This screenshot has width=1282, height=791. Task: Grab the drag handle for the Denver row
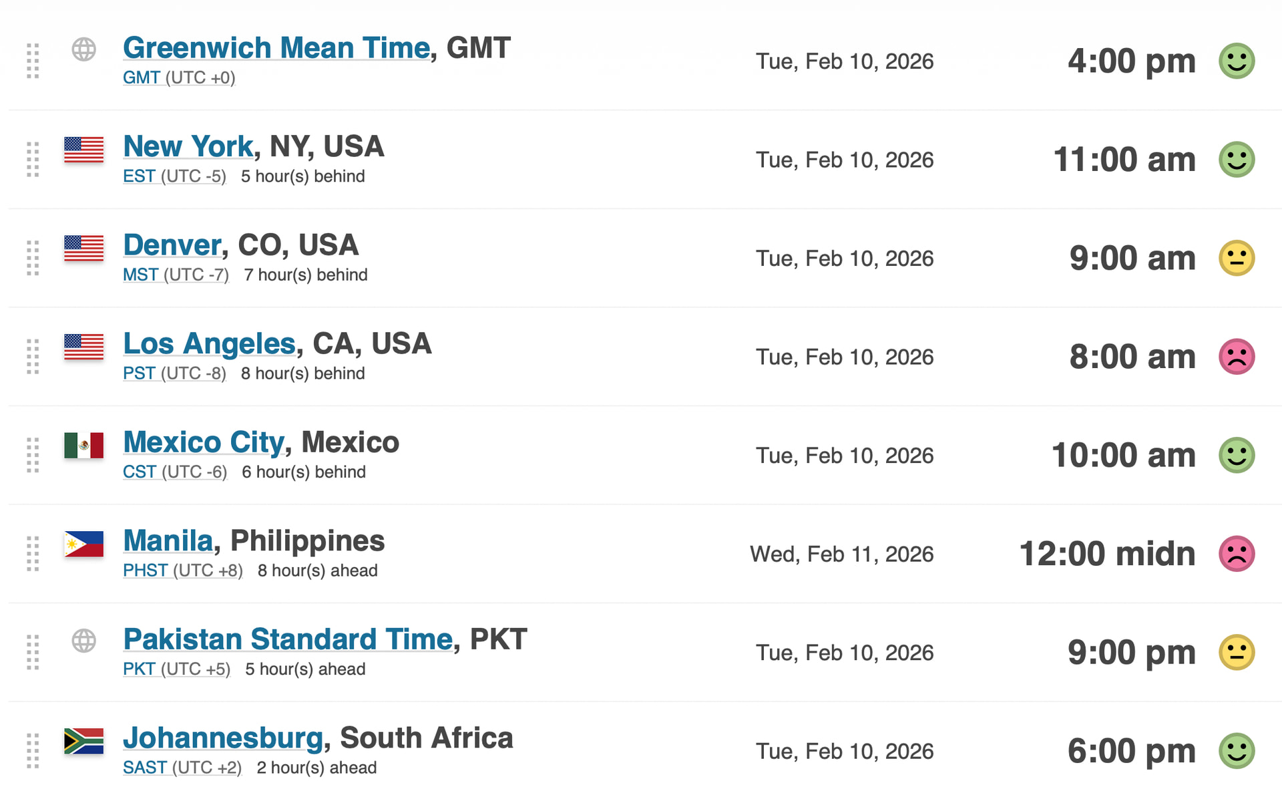(x=33, y=259)
